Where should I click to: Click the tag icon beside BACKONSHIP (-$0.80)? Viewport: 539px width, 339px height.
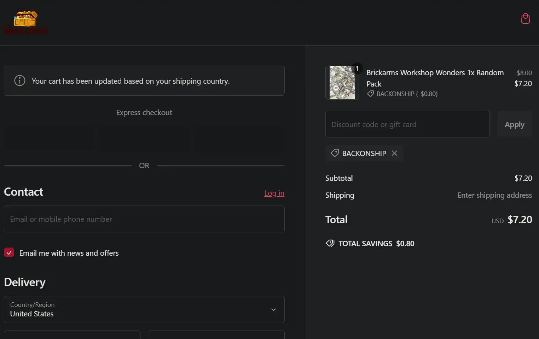(x=370, y=94)
